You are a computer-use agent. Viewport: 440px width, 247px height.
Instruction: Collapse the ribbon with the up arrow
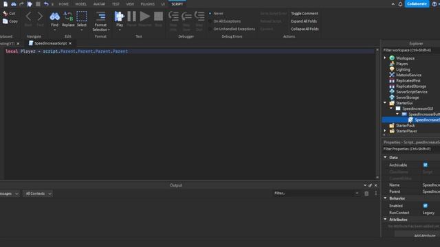393,4
